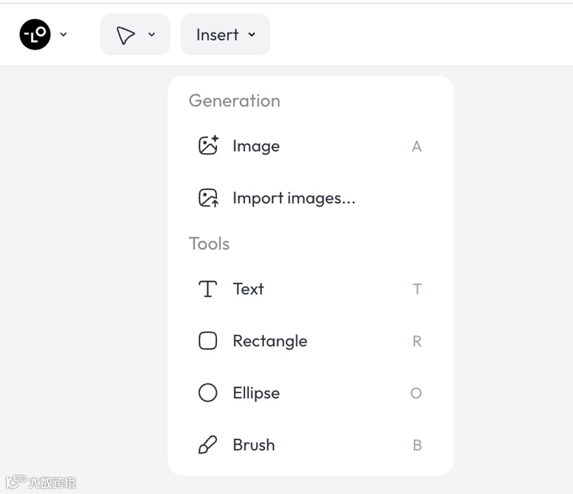Click the "A" shortcut hint for Image
This screenshot has height=494, width=573.
416,146
